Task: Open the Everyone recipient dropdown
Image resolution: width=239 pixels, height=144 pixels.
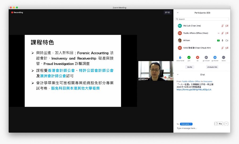Action: pyautogui.click(x=186, y=124)
